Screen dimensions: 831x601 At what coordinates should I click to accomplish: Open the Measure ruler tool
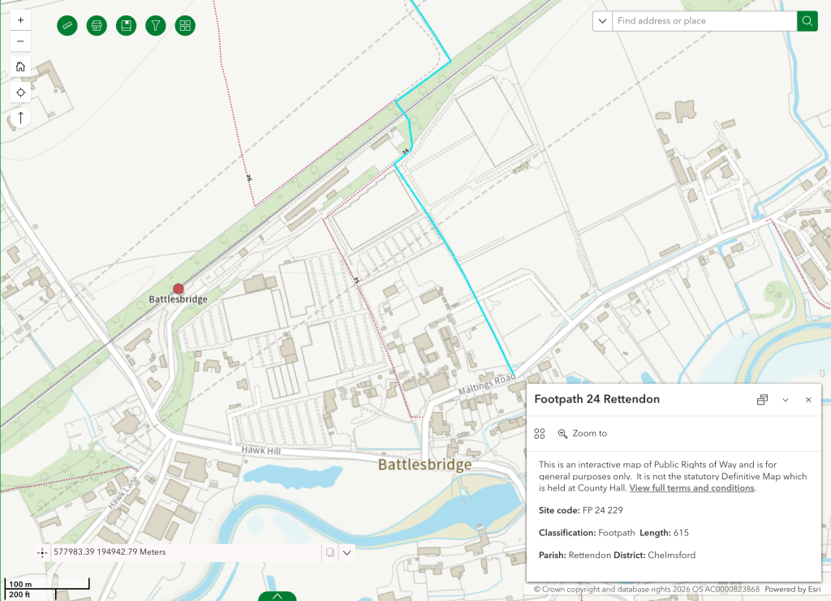pyautogui.click(x=67, y=25)
